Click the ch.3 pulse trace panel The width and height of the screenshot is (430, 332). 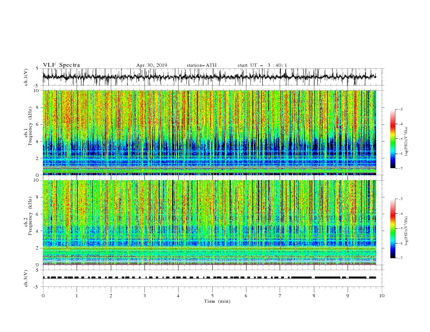[x=213, y=278]
